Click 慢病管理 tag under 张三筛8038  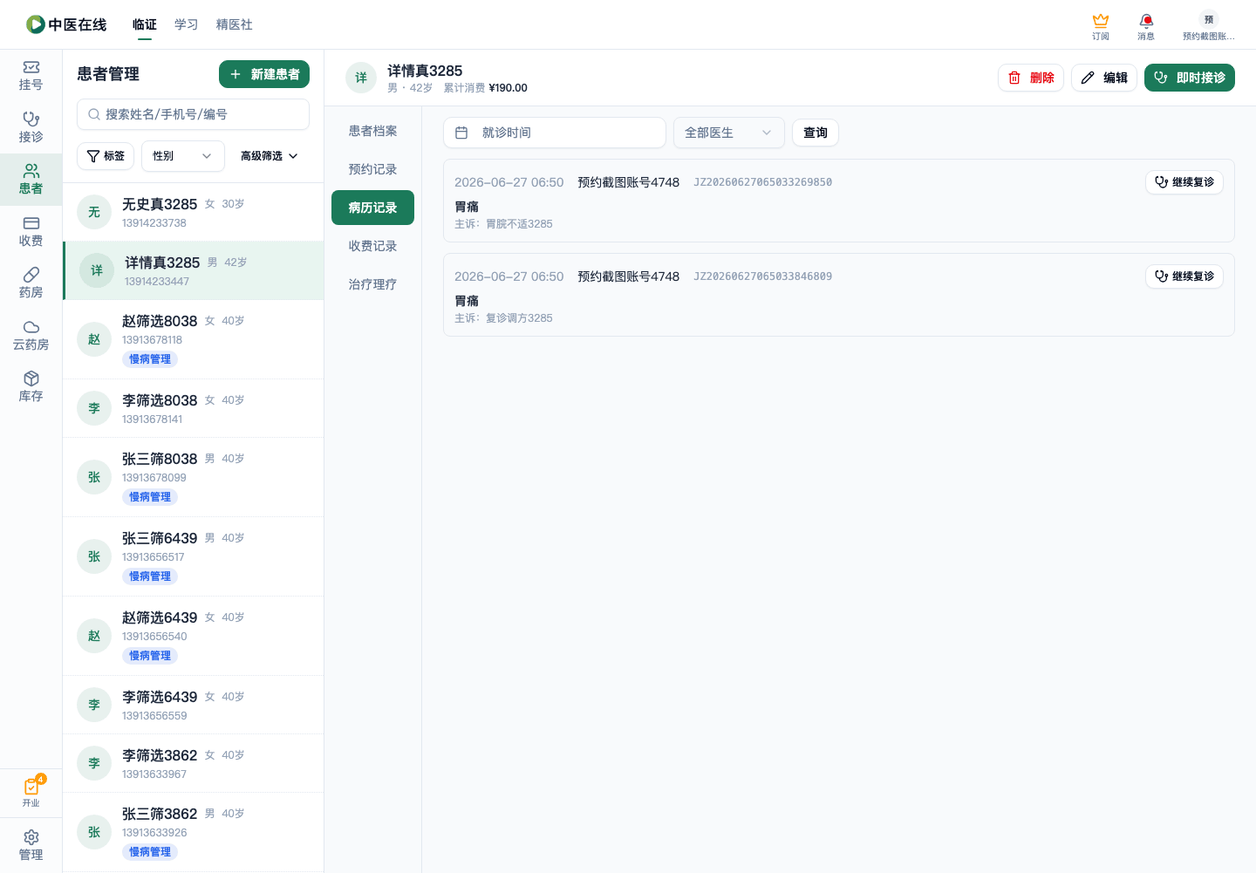[150, 497]
